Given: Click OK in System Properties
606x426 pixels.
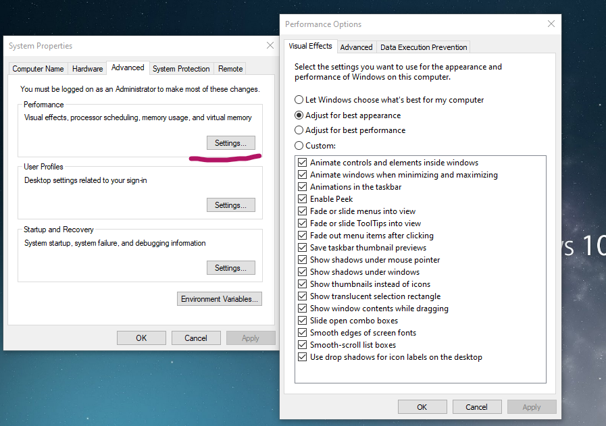Looking at the screenshot, I should 141,338.
